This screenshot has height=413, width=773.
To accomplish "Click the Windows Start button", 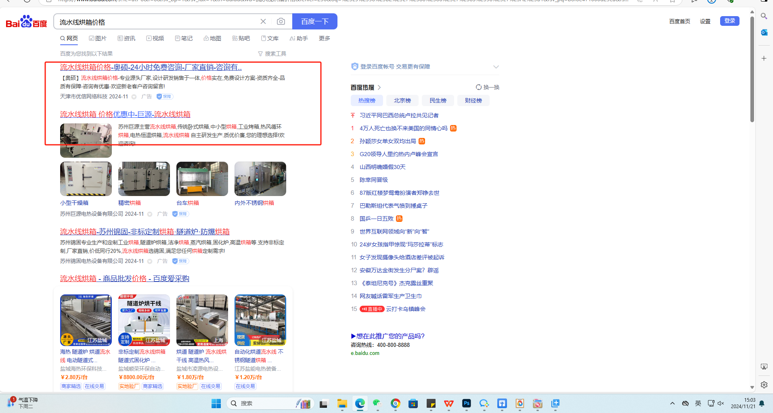I will (x=216, y=403).
